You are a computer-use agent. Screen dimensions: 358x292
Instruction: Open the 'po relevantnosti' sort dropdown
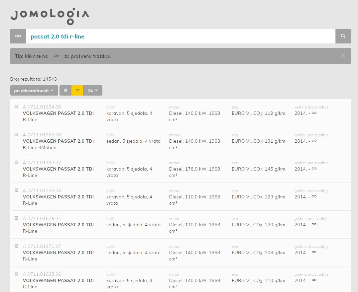[34, 91]
